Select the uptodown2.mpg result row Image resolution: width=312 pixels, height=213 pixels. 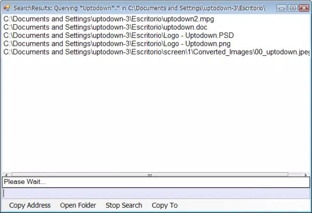(x=109, y=19)
